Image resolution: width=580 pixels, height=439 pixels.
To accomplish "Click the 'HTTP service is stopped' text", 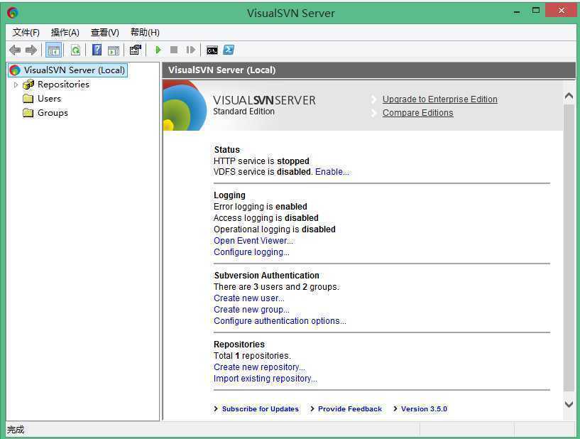I will [x=261, y=161].
